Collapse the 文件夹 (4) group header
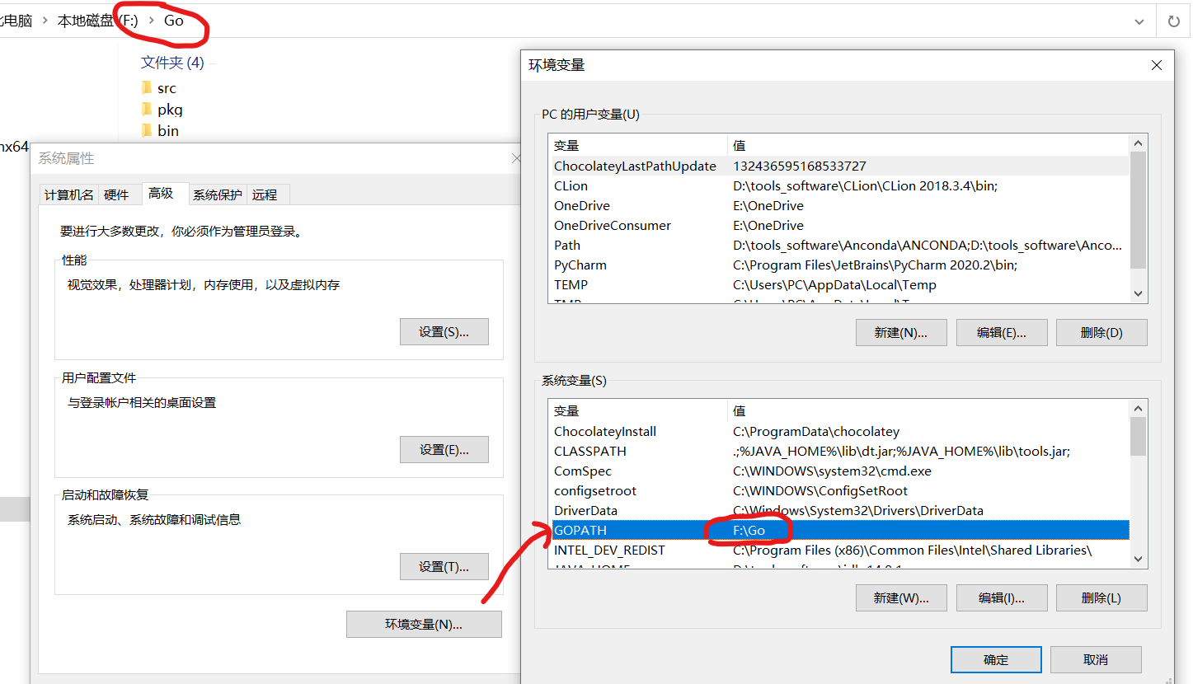 click(172, 63)
